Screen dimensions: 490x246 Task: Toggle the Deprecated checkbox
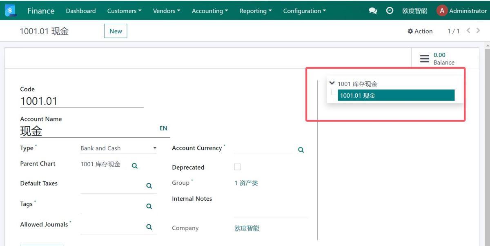(x=238, y=167)
